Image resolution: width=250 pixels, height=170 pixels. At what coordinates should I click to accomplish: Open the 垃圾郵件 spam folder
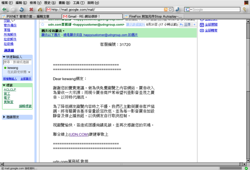pyautogui.click(x=10, y=39)
